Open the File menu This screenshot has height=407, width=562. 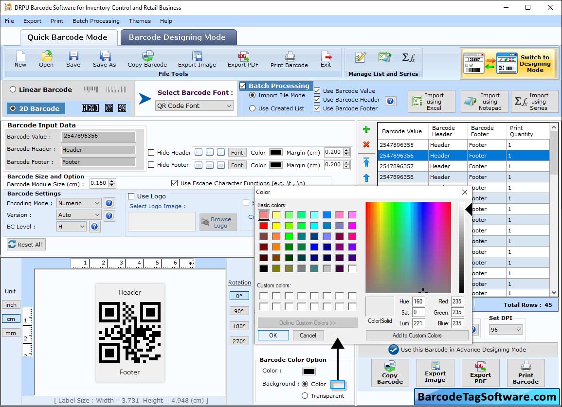pos(10,21)
